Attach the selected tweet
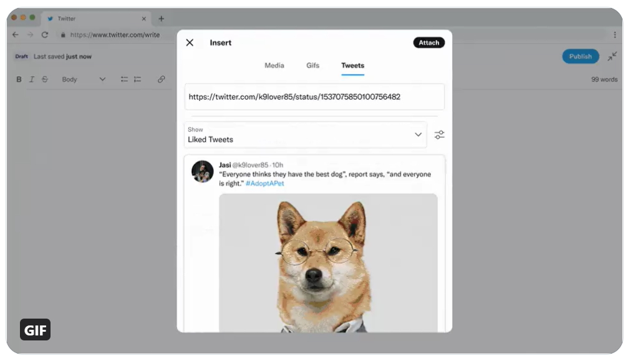This screenshot has width=628, height=361. (428, 42)
